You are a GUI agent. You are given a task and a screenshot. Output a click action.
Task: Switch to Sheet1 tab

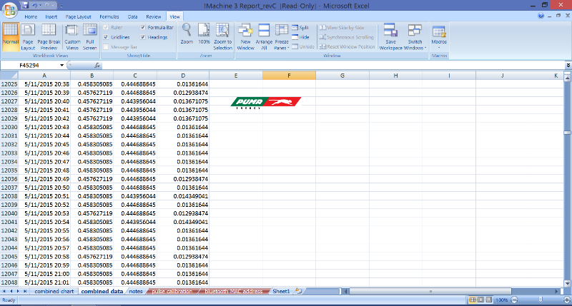click(281, 291)
